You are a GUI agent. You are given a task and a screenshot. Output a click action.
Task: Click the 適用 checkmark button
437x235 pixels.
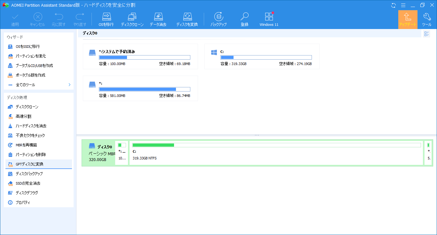click(x=15, y=19)
